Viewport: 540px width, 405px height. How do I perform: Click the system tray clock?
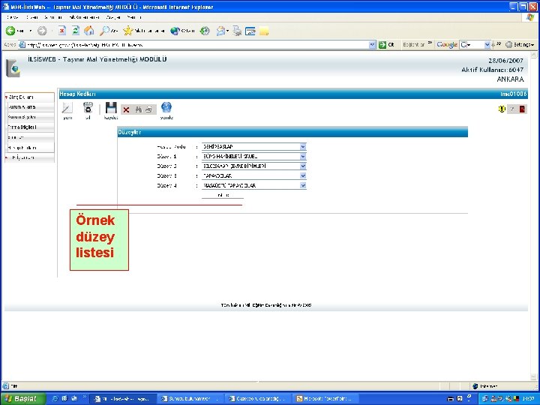(527, 399)
